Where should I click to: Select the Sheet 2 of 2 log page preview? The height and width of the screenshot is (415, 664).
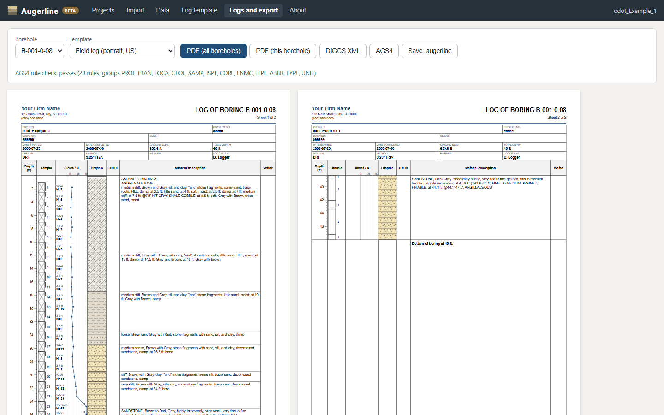click(x=439, y=253)
